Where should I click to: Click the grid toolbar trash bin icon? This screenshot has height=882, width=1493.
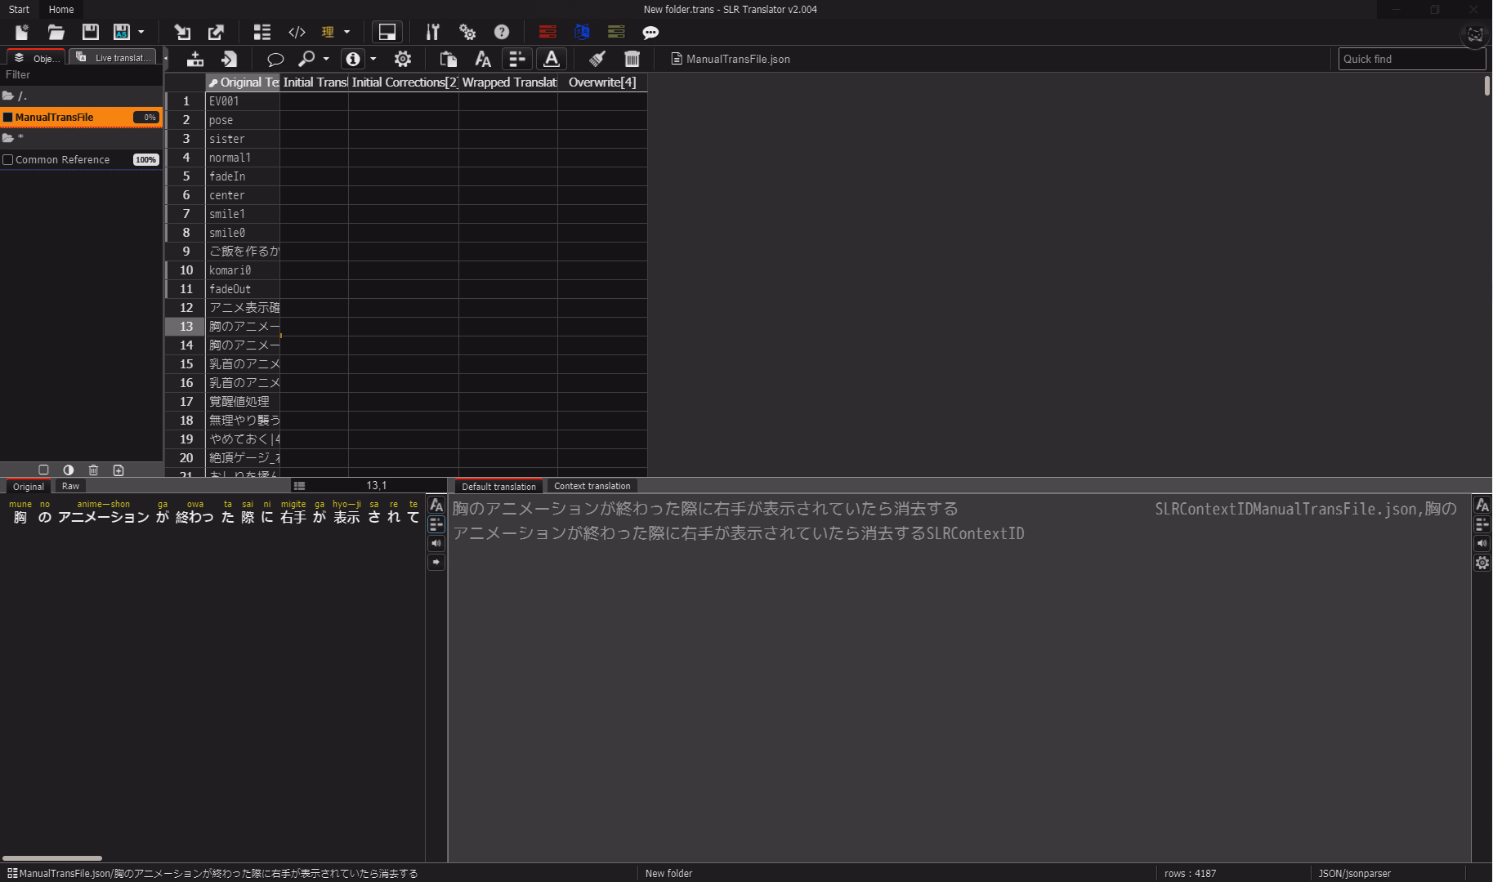632,59
